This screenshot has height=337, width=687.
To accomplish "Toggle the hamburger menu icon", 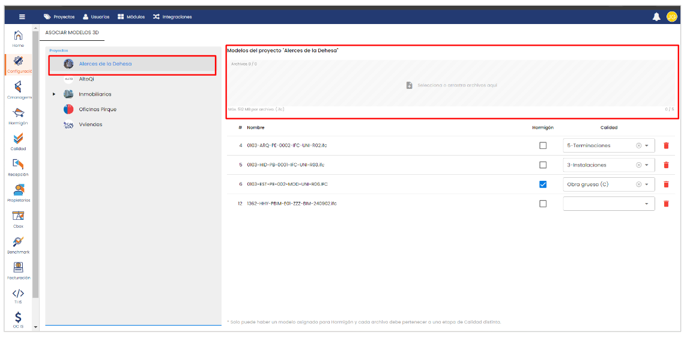I will click(x=22, y=17).
